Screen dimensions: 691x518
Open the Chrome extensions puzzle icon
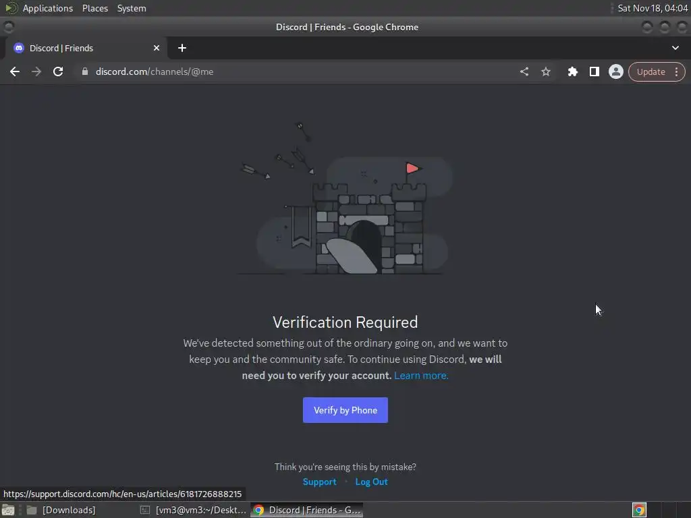click(x=572, y=71)
